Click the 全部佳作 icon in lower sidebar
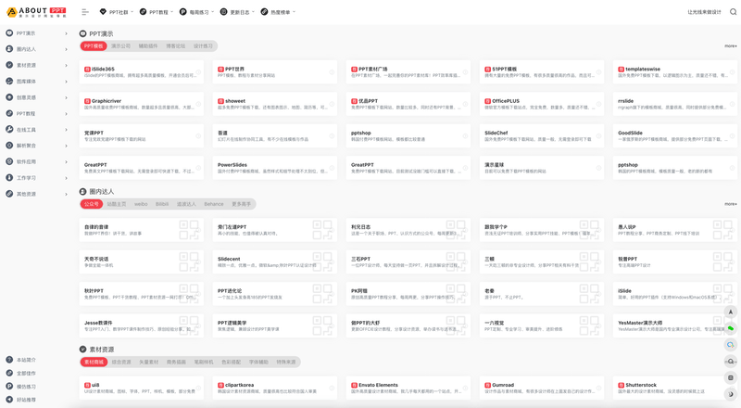This screenshot has height=408, width=741. pos(9,373)
